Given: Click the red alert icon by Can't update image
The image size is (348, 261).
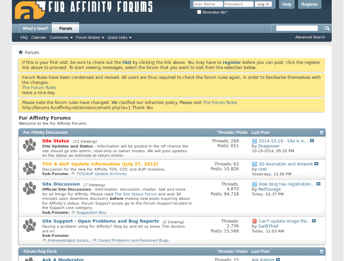Looking at the screenshot, I should click(254, 221).
